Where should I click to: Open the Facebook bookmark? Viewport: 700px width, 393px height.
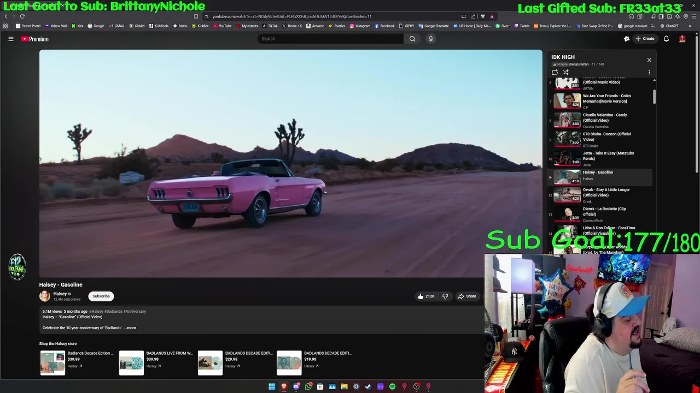pyautogui.click(x=384, y=26)
